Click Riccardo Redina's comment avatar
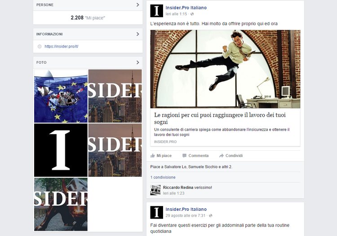This screenshot has height=236, width=337. [x=155, y=190]
